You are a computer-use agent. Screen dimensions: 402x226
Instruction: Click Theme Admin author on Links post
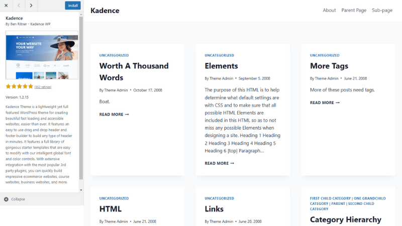tap(221, 221)
